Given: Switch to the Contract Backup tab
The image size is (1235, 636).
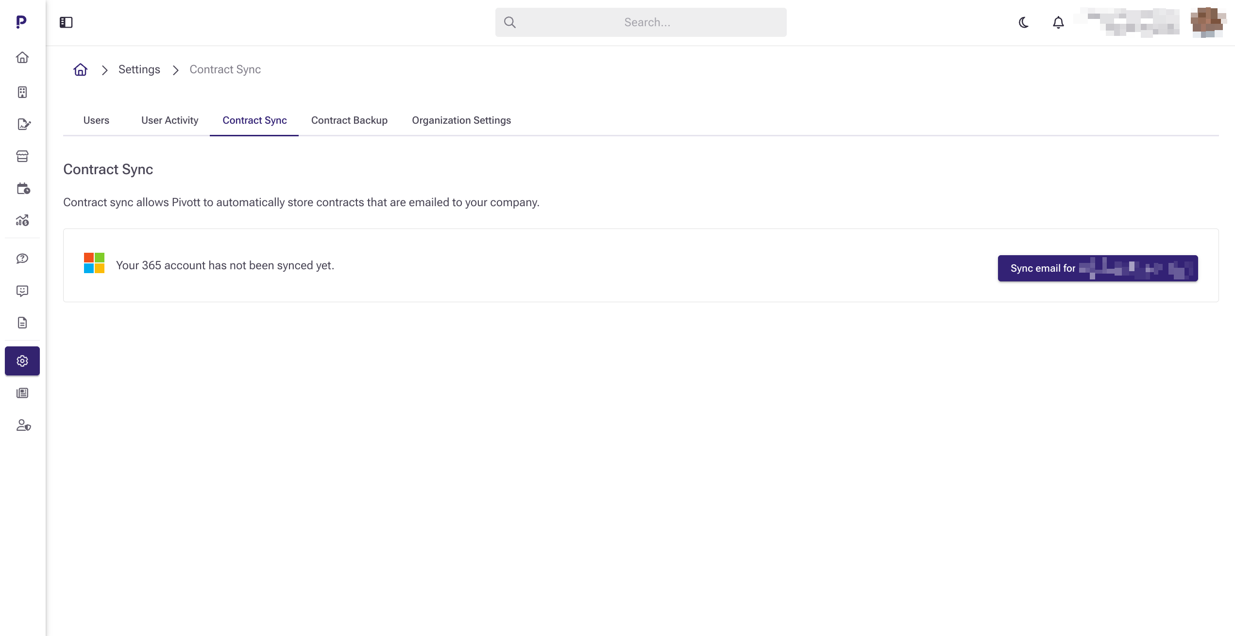Looking at the screenshot, I should tap(349, 120).
